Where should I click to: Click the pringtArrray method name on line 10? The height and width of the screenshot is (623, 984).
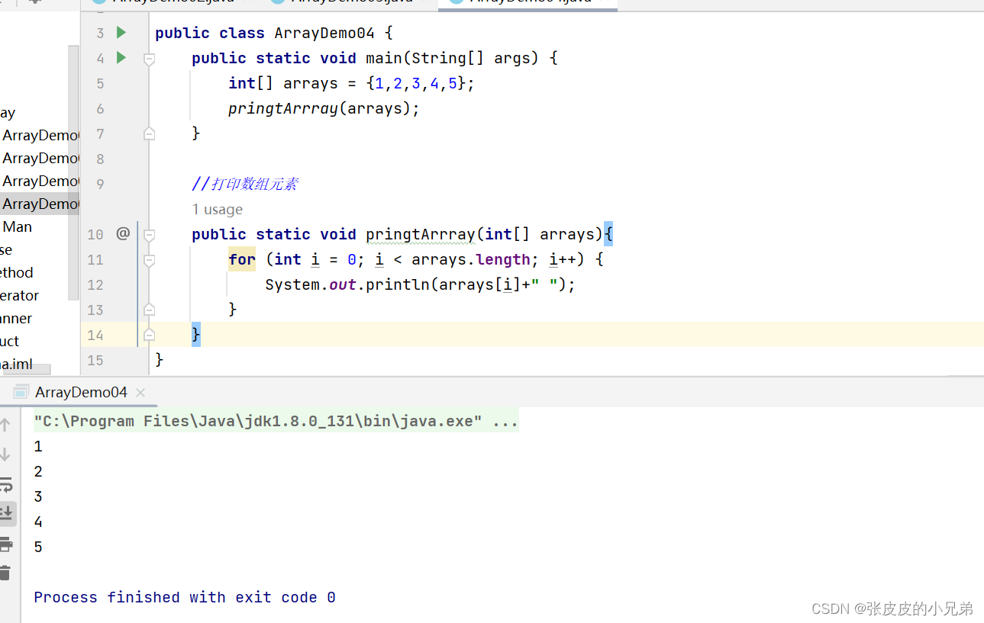(421, 234)
